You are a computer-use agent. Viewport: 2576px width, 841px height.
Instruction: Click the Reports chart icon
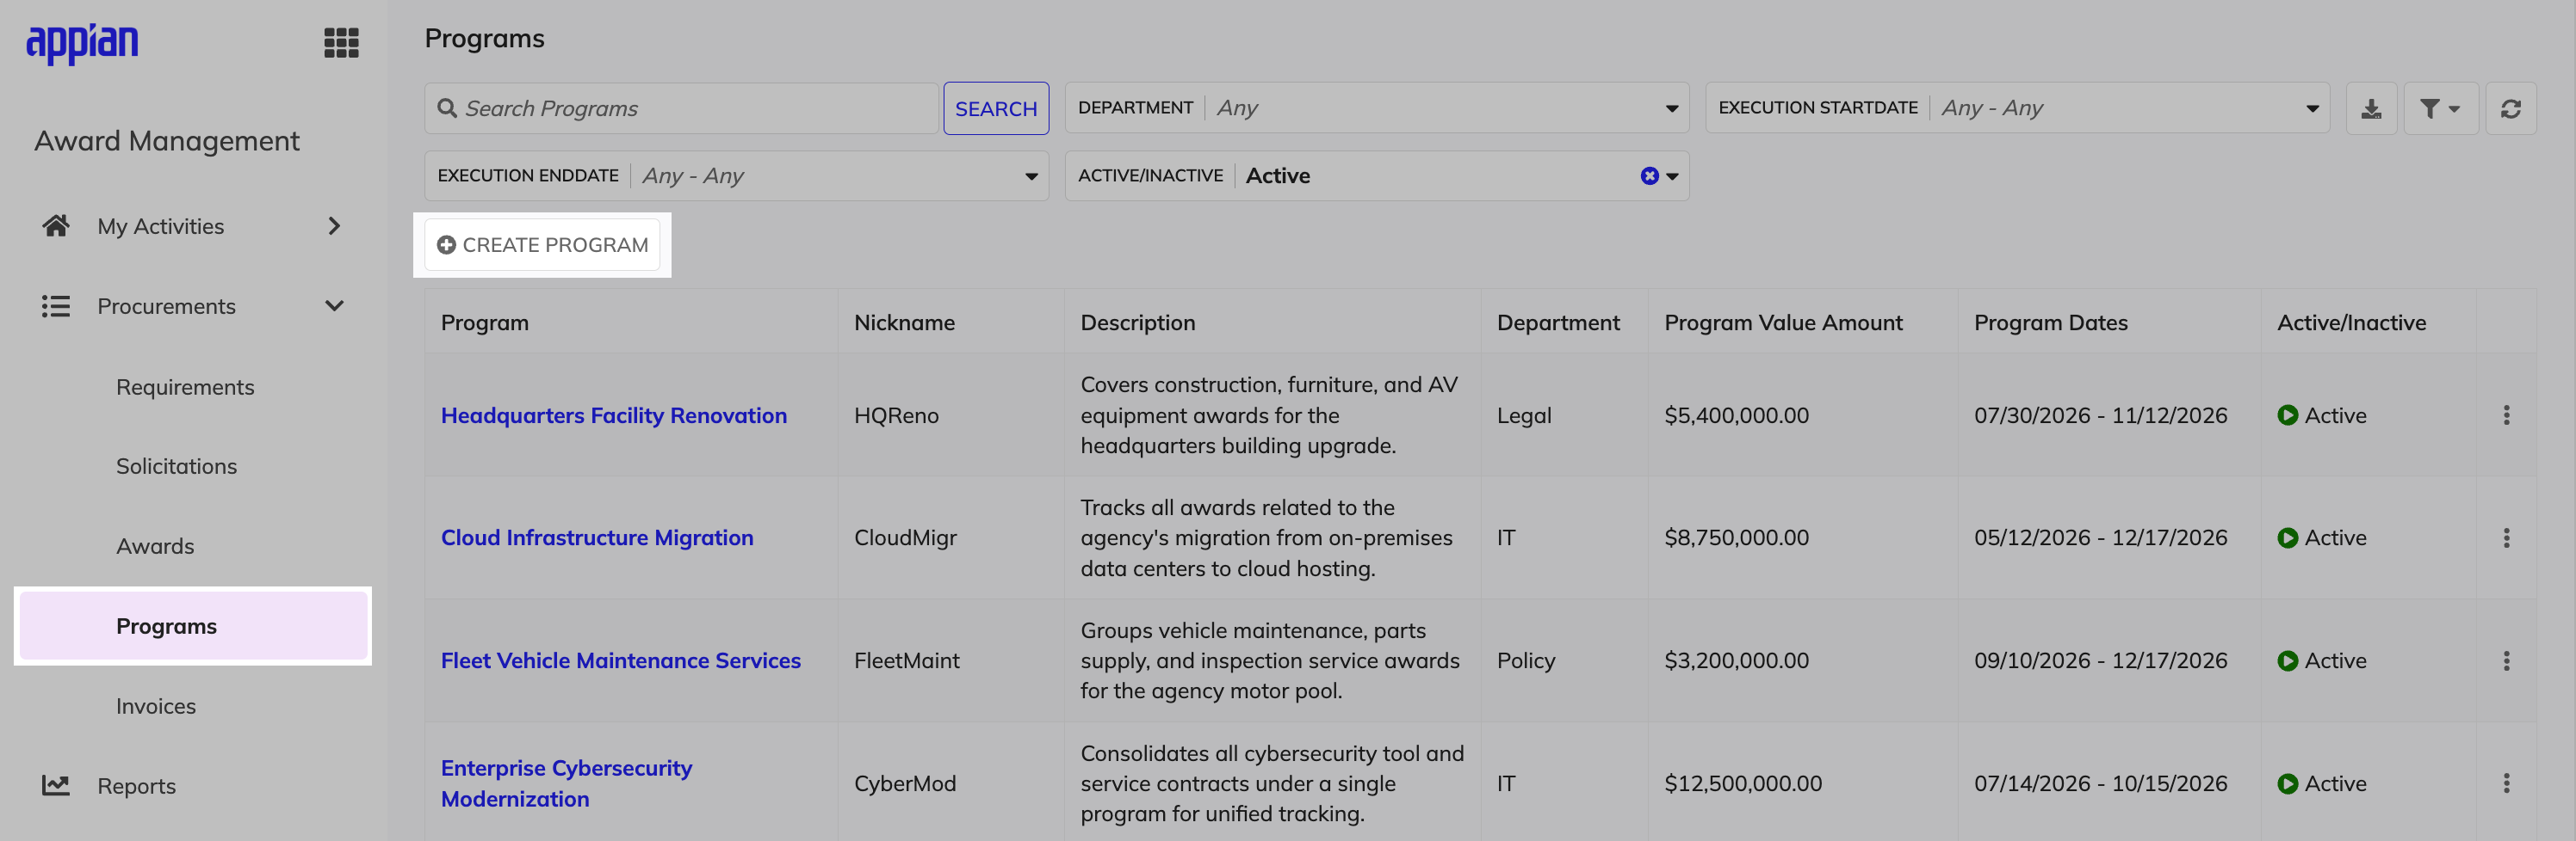[56, 785]
